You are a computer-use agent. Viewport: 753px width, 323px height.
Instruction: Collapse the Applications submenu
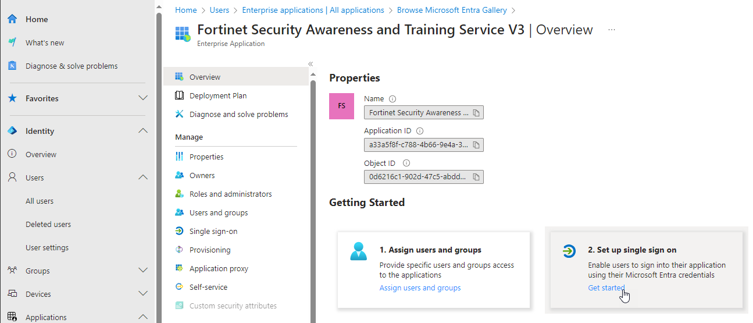pos(143,317)
